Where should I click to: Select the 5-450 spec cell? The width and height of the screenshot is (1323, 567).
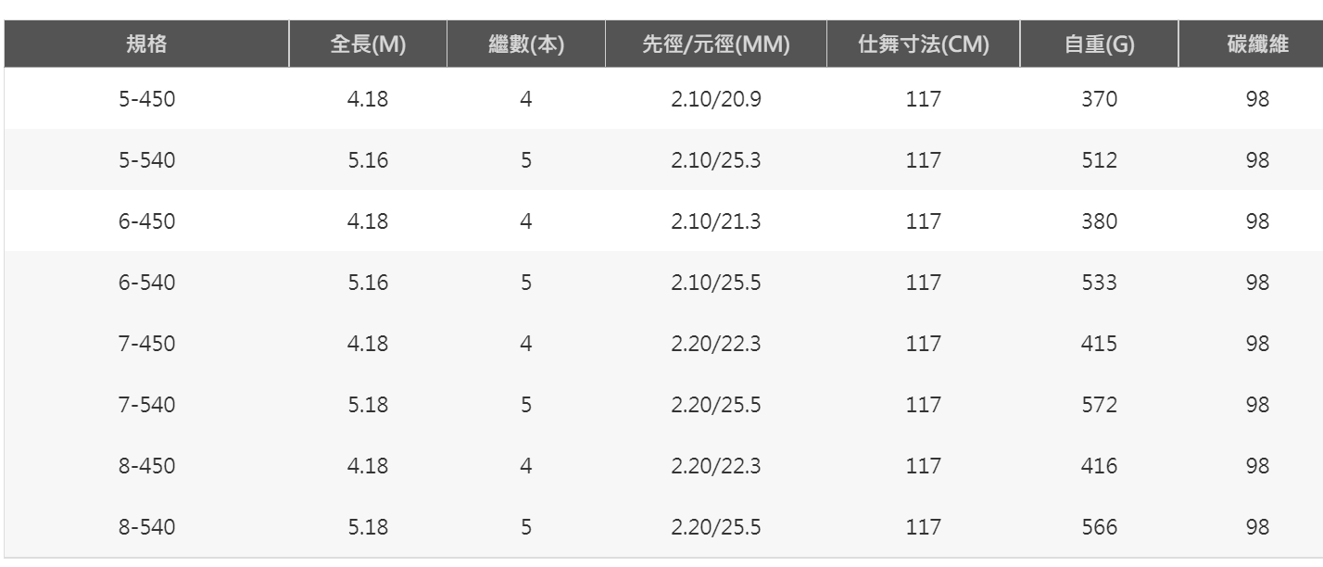(147, 98)
